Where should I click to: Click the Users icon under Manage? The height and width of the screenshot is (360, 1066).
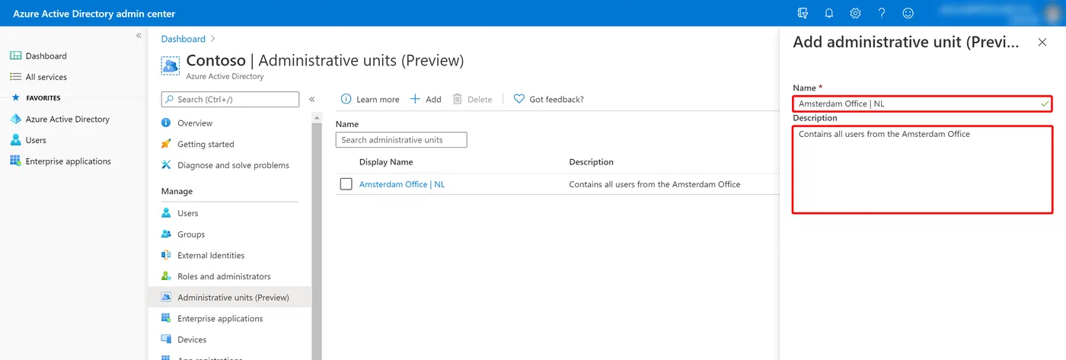click(166, 213)
